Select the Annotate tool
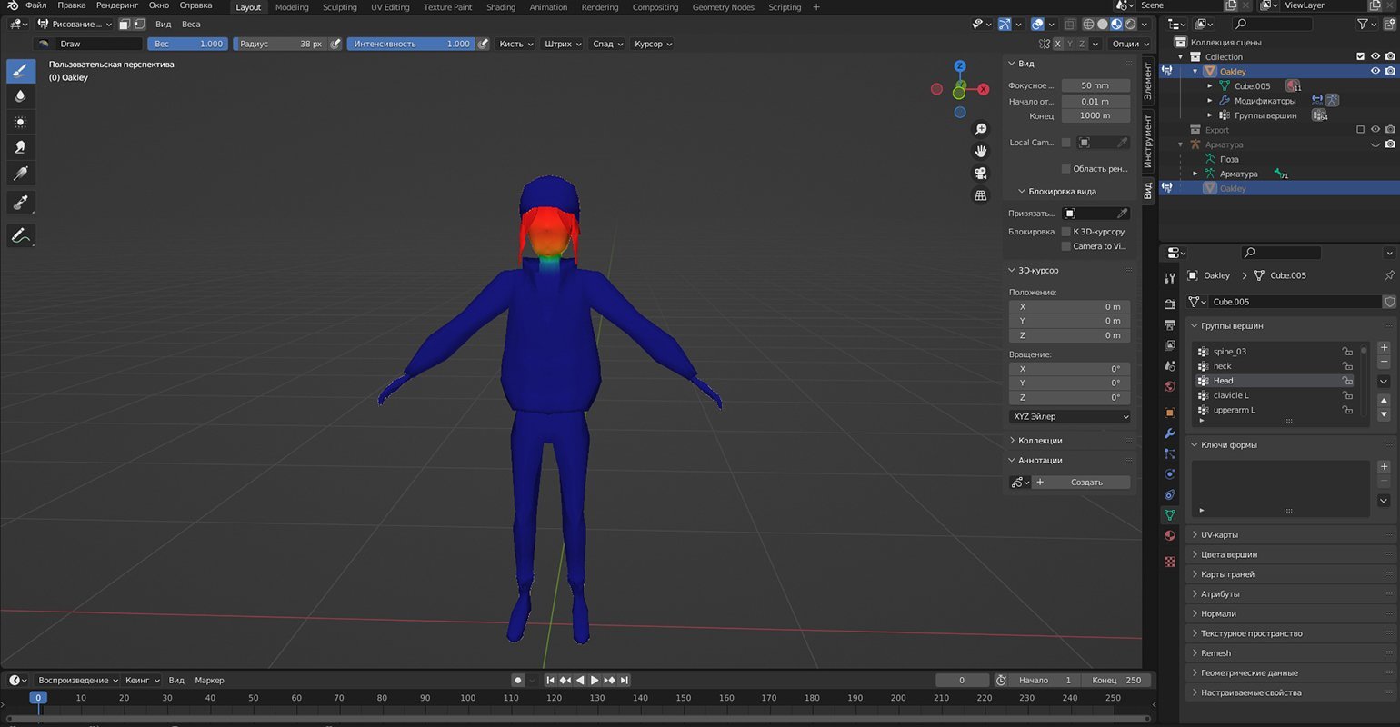Screen dimensions: 1400x727 click(x=21, y=235)
